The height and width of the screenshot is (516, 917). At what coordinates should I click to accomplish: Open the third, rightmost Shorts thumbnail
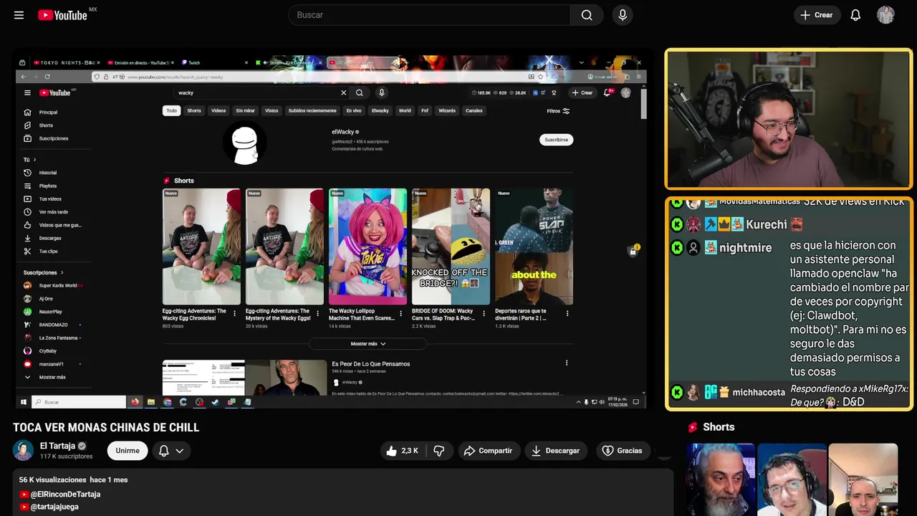[x=863, y=479]
